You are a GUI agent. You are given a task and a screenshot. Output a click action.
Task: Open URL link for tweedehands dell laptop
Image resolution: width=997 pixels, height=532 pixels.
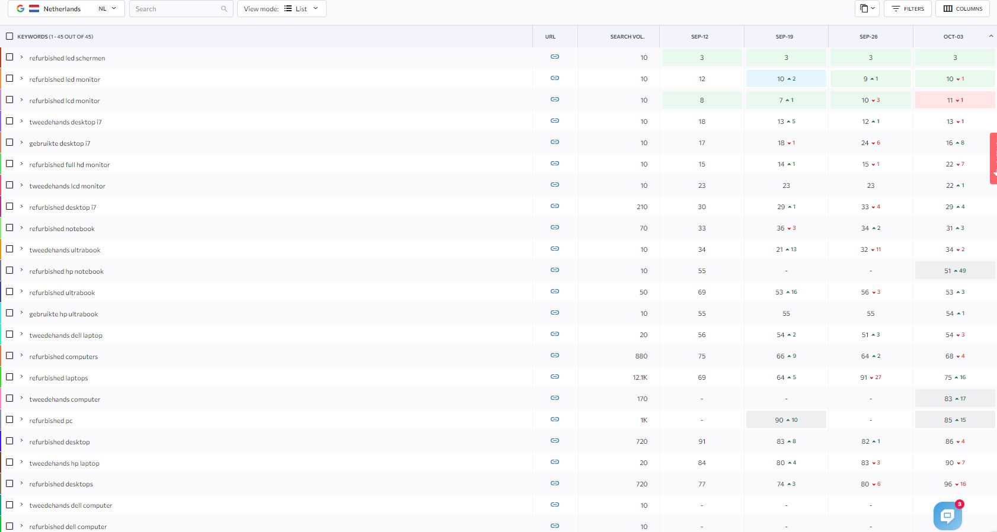click(555, 334)
